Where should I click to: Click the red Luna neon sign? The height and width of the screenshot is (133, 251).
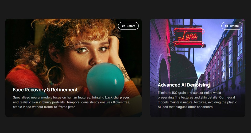pyautogui.click(x=188, y=37)
